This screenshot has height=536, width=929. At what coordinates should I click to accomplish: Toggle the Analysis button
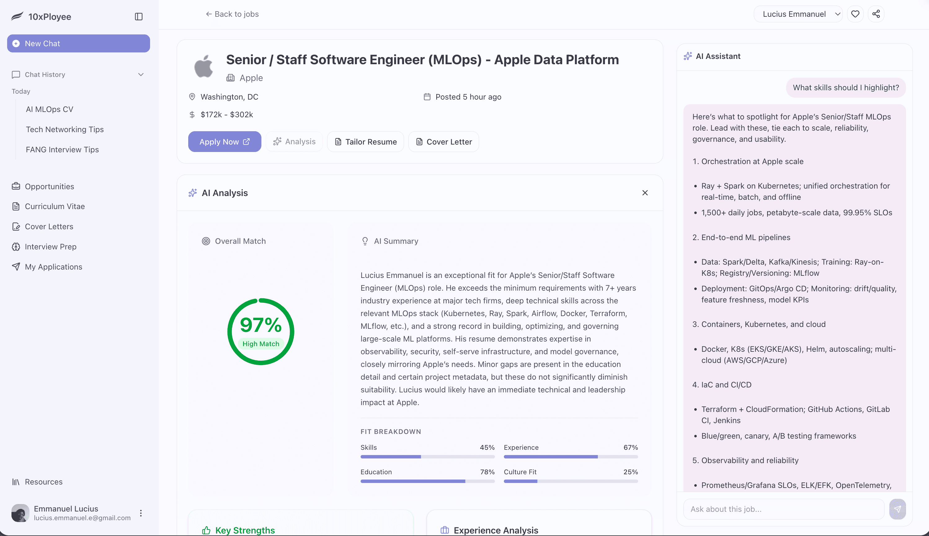[294, 142]
